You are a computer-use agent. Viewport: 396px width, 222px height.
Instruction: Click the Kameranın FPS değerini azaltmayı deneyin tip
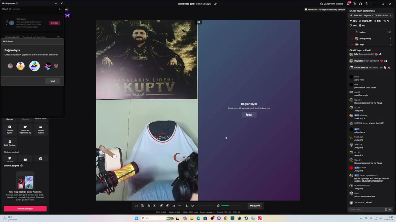(x=325, y=10)
